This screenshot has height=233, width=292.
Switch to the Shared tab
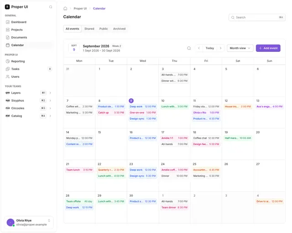coord(90,29)
